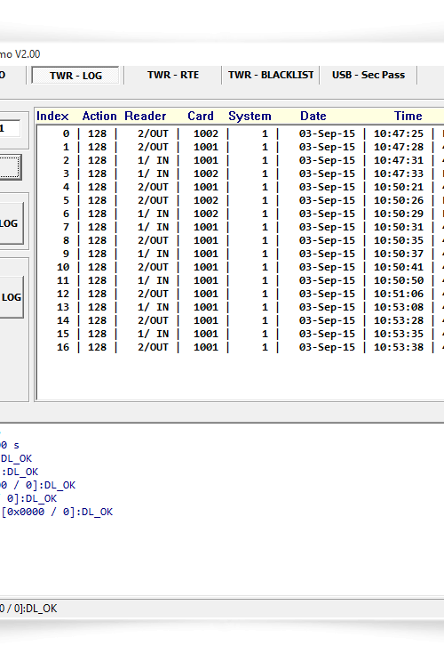The image size is (444, 662).
Task: Select log row with time 10:50:41
Action: click(241, 267)
